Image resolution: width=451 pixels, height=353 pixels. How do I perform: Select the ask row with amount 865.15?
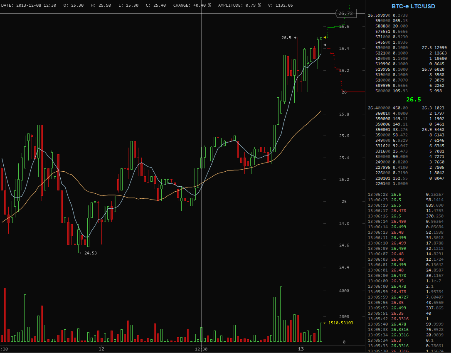point(392,20)
